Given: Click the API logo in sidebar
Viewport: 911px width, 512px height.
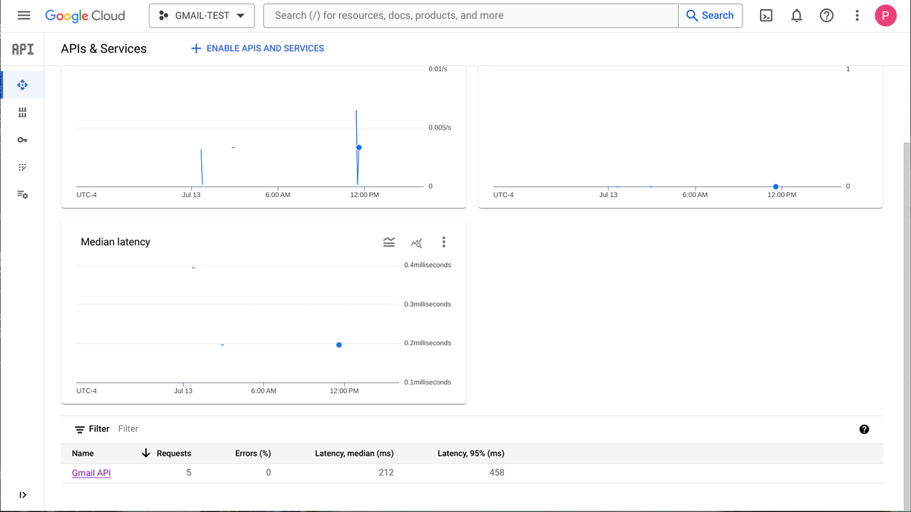Looking at the screenshot, I should [x=22, y=49].
